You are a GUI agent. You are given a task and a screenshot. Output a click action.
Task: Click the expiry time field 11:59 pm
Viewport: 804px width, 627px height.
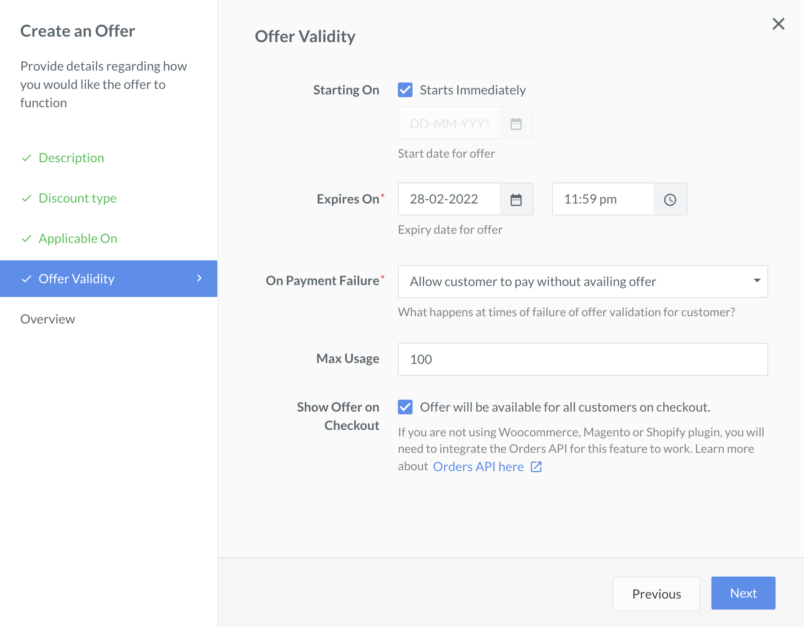coord(603,199)
